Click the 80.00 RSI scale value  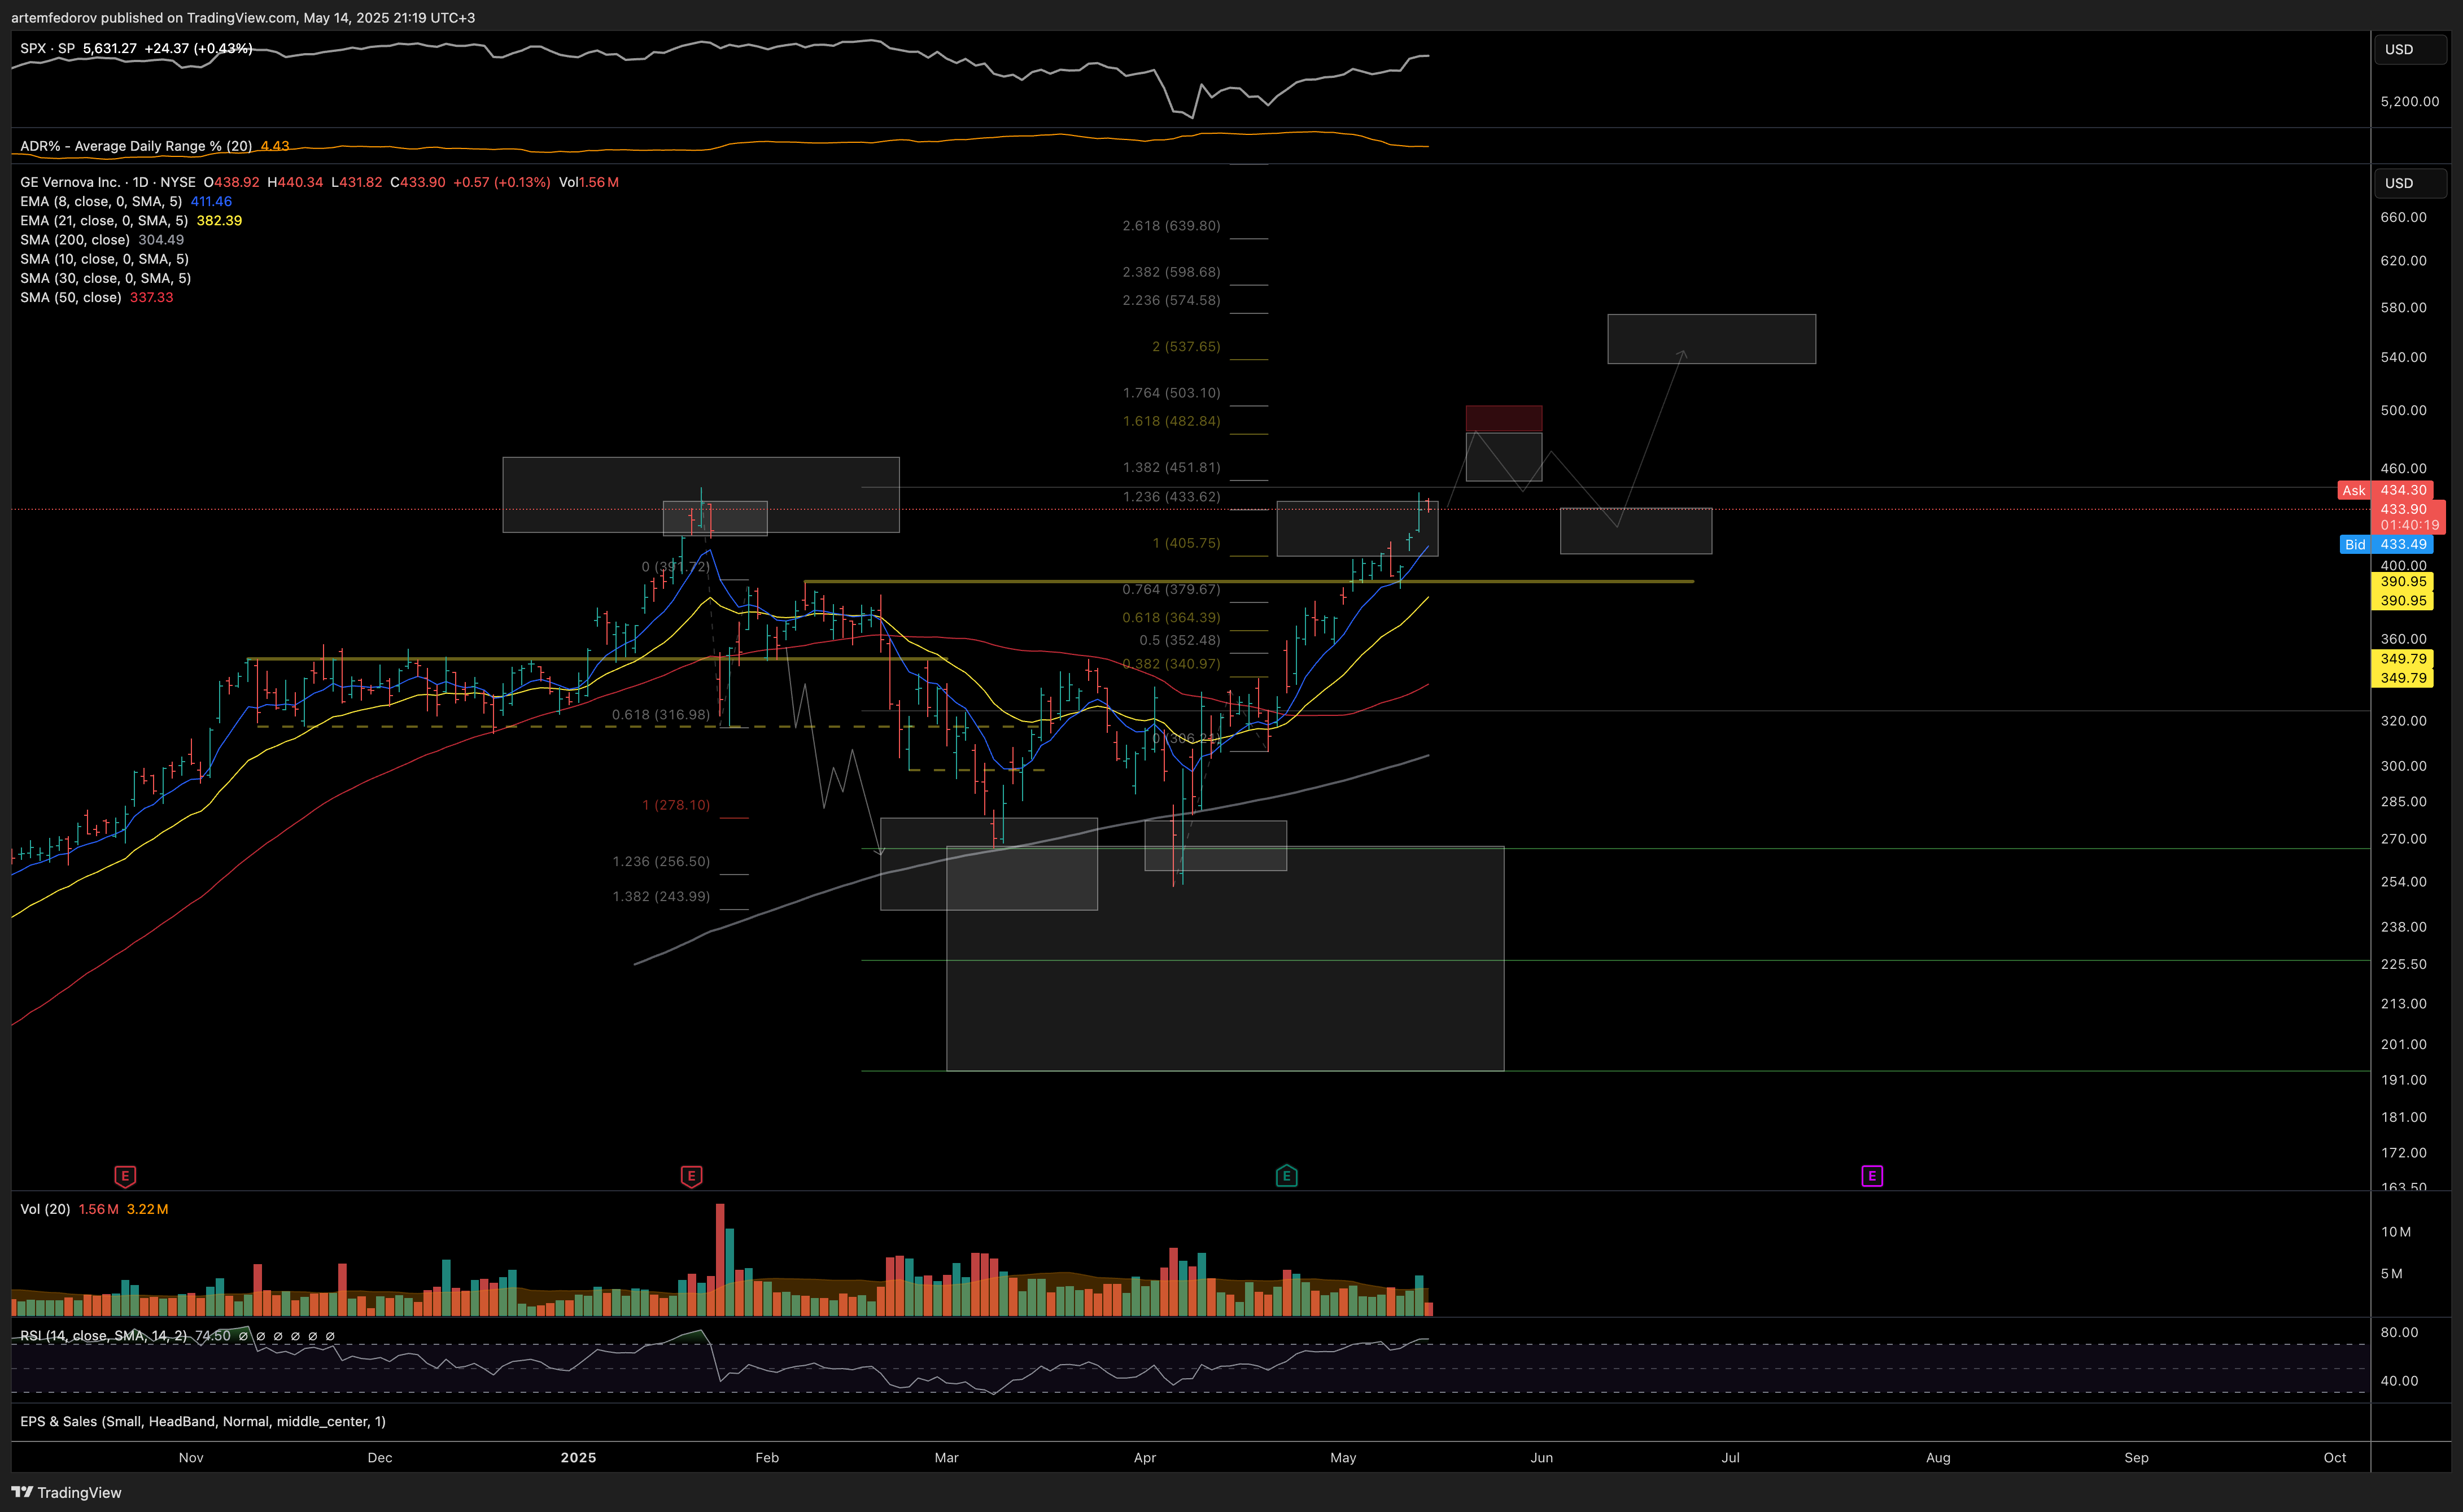[2399, 1332]
